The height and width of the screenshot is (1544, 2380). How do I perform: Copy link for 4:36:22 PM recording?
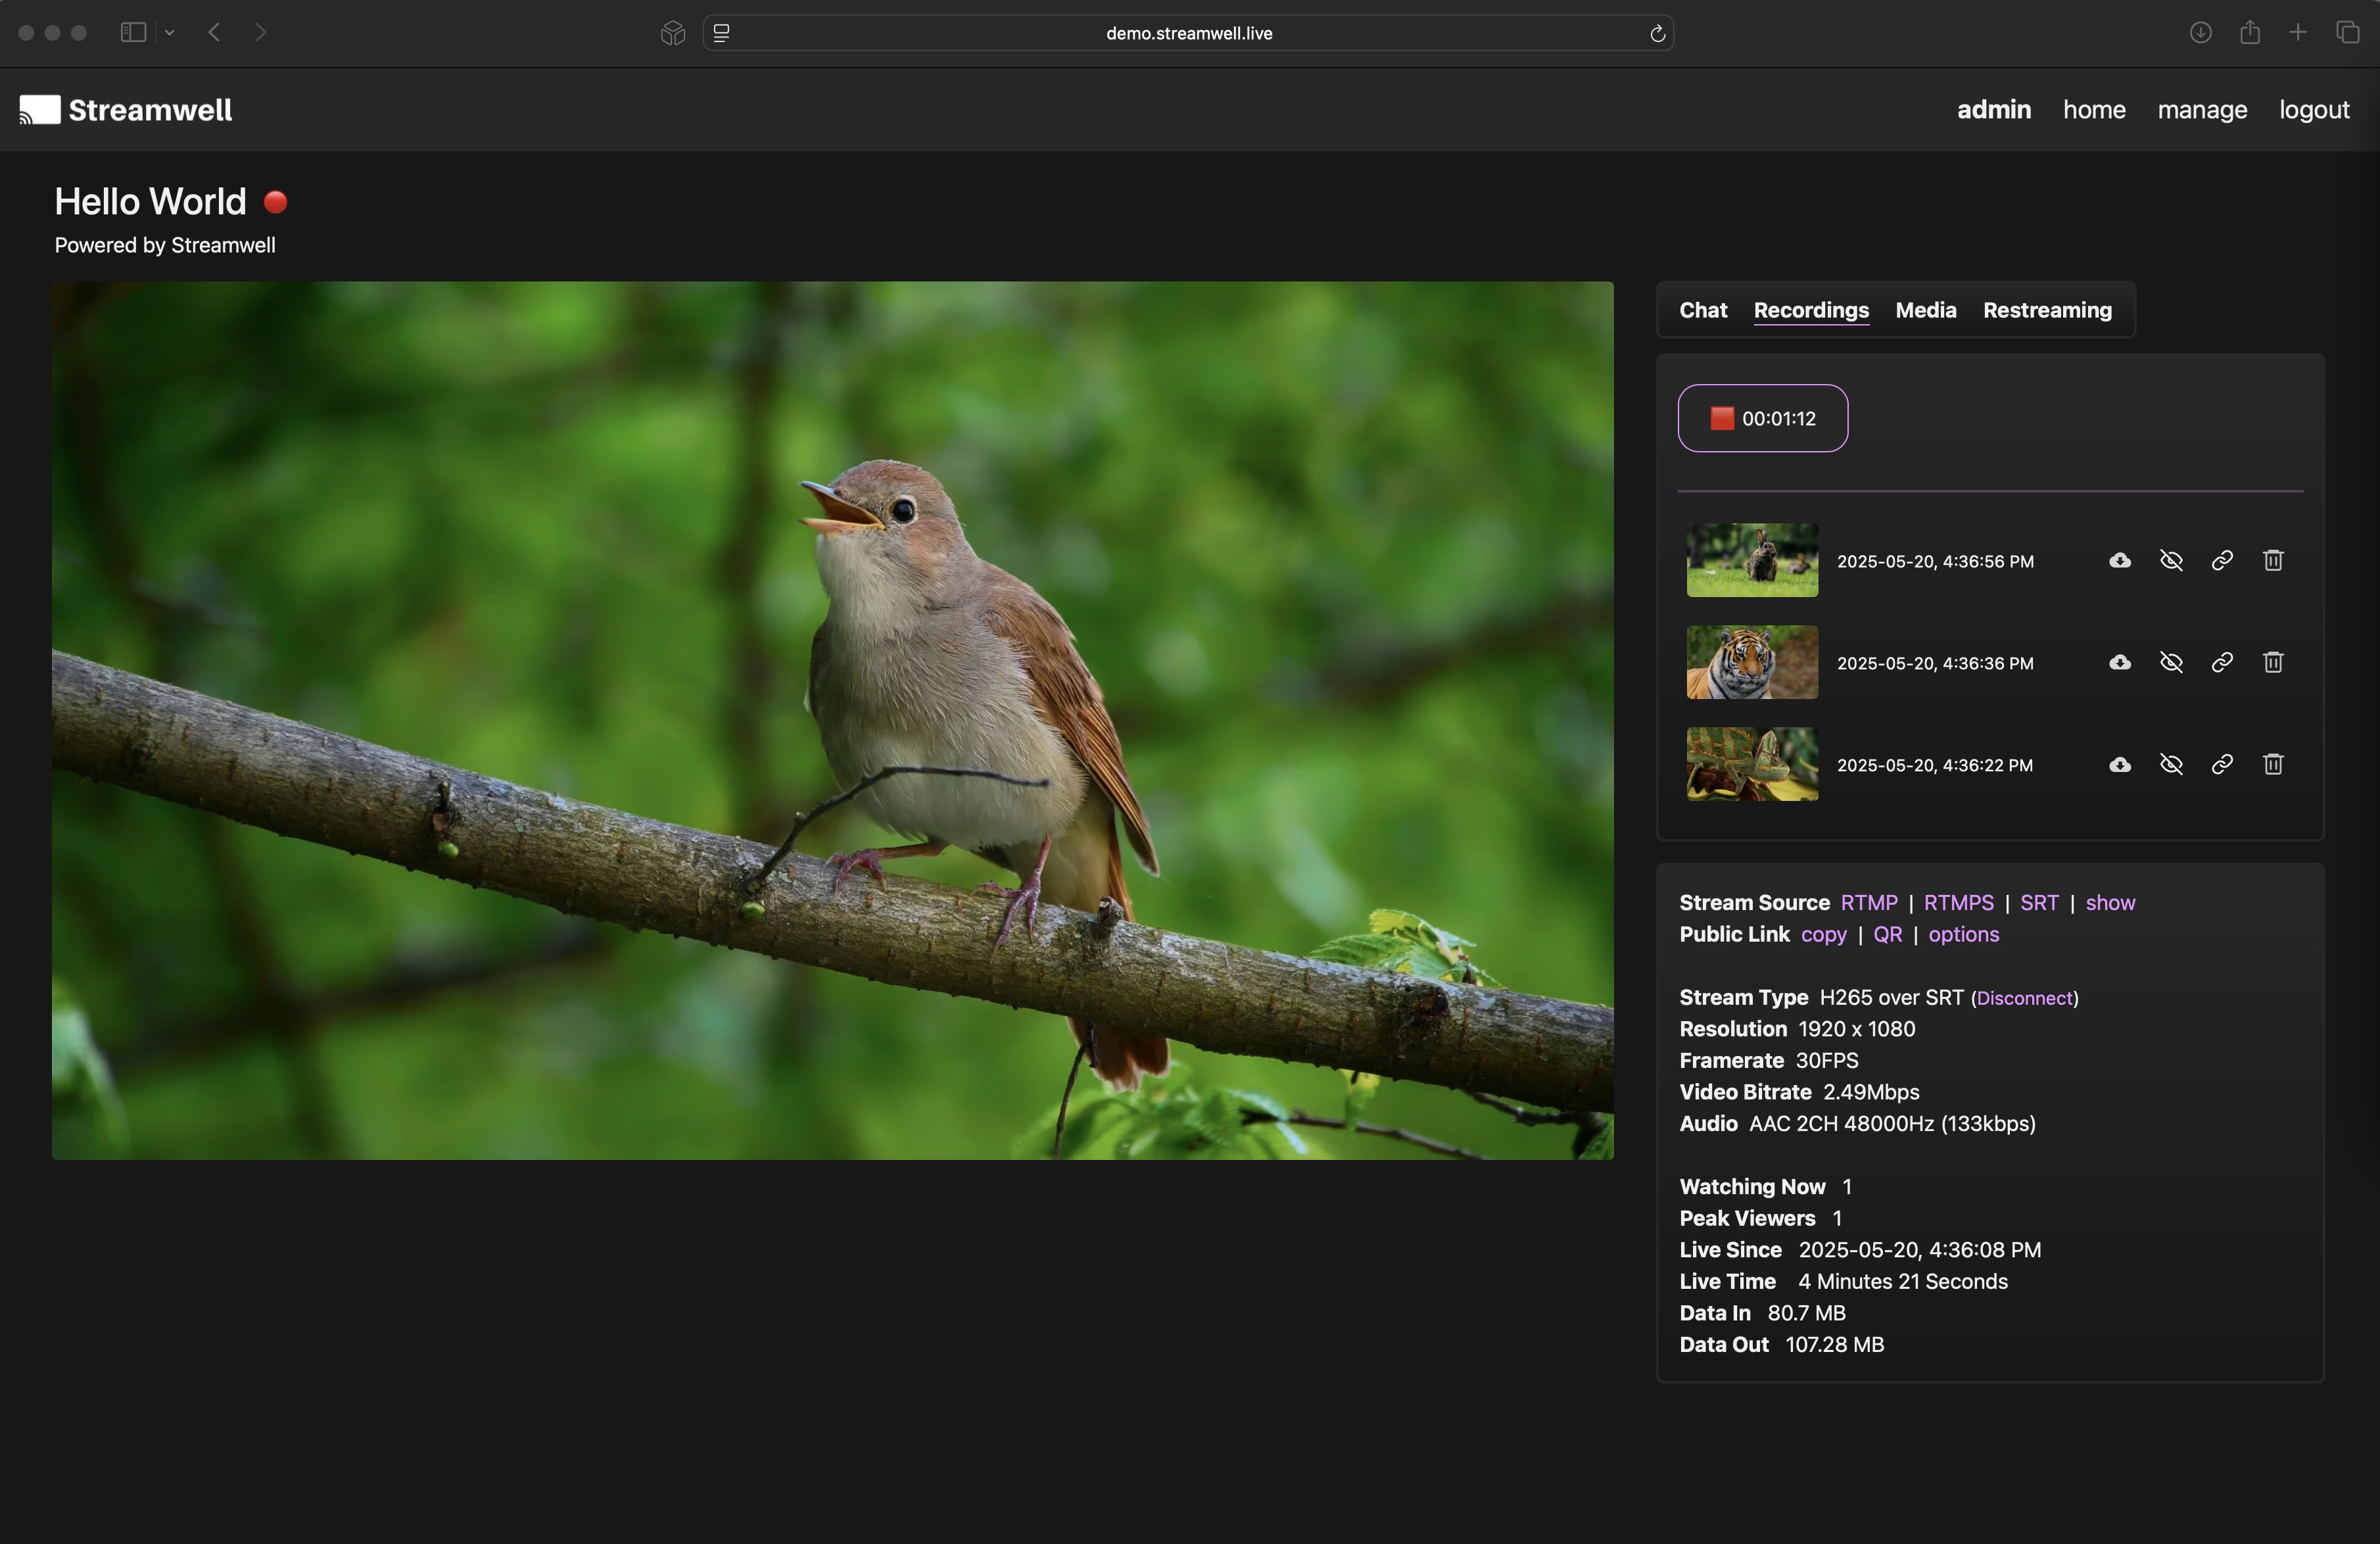pyautogui.click(x=2221, y=765)
